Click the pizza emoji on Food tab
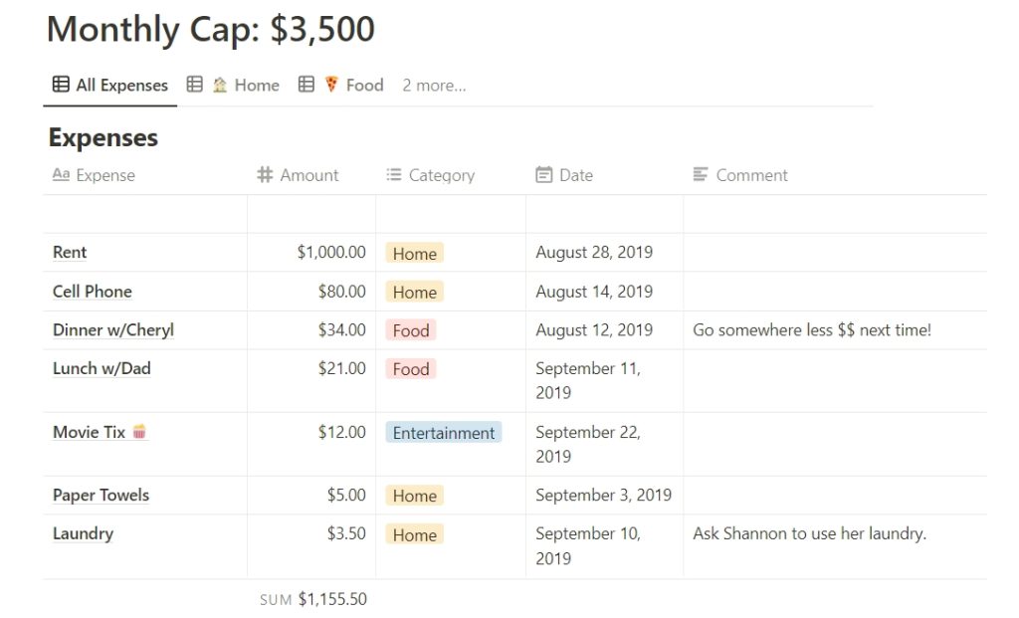The image size is (1019, 618). 331,84
